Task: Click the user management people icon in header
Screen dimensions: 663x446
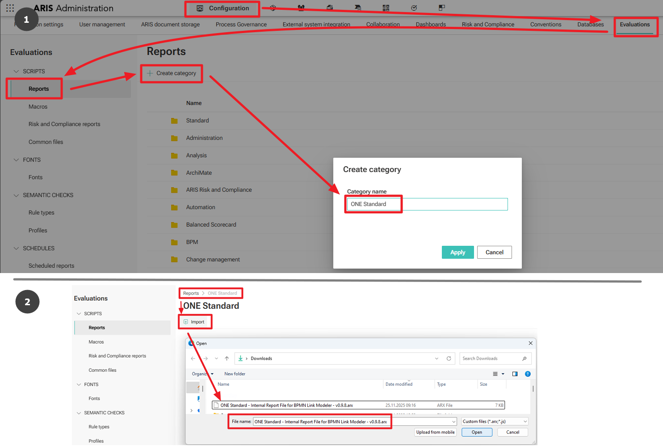Action: click(301, 8)
